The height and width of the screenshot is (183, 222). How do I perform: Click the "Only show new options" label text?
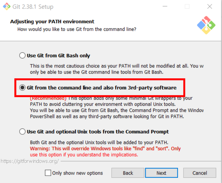[77, 173]
